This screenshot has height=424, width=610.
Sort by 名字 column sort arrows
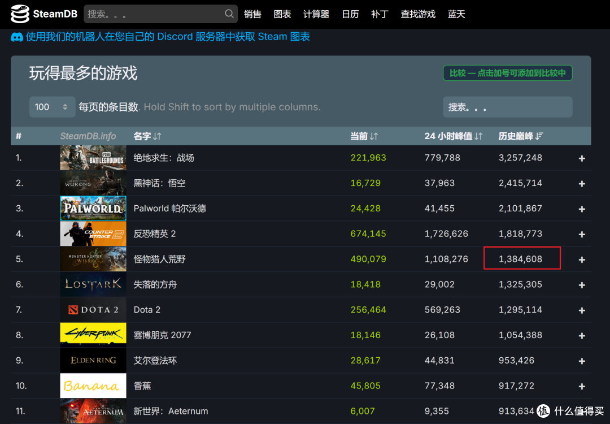tap(157, 136)
